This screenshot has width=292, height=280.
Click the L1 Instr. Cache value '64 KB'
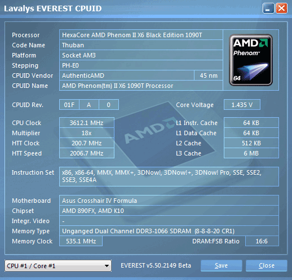click(x=251, y=123)
